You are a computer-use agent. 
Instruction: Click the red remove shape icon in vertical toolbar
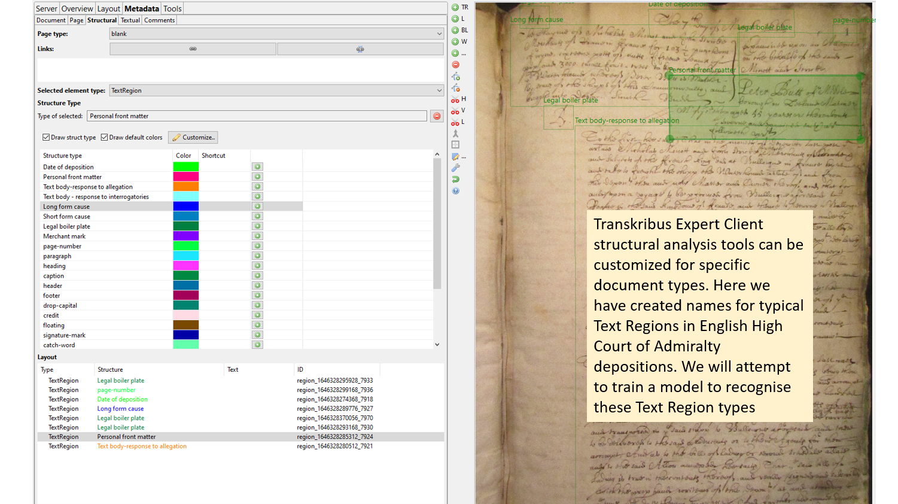coord(455,65)
